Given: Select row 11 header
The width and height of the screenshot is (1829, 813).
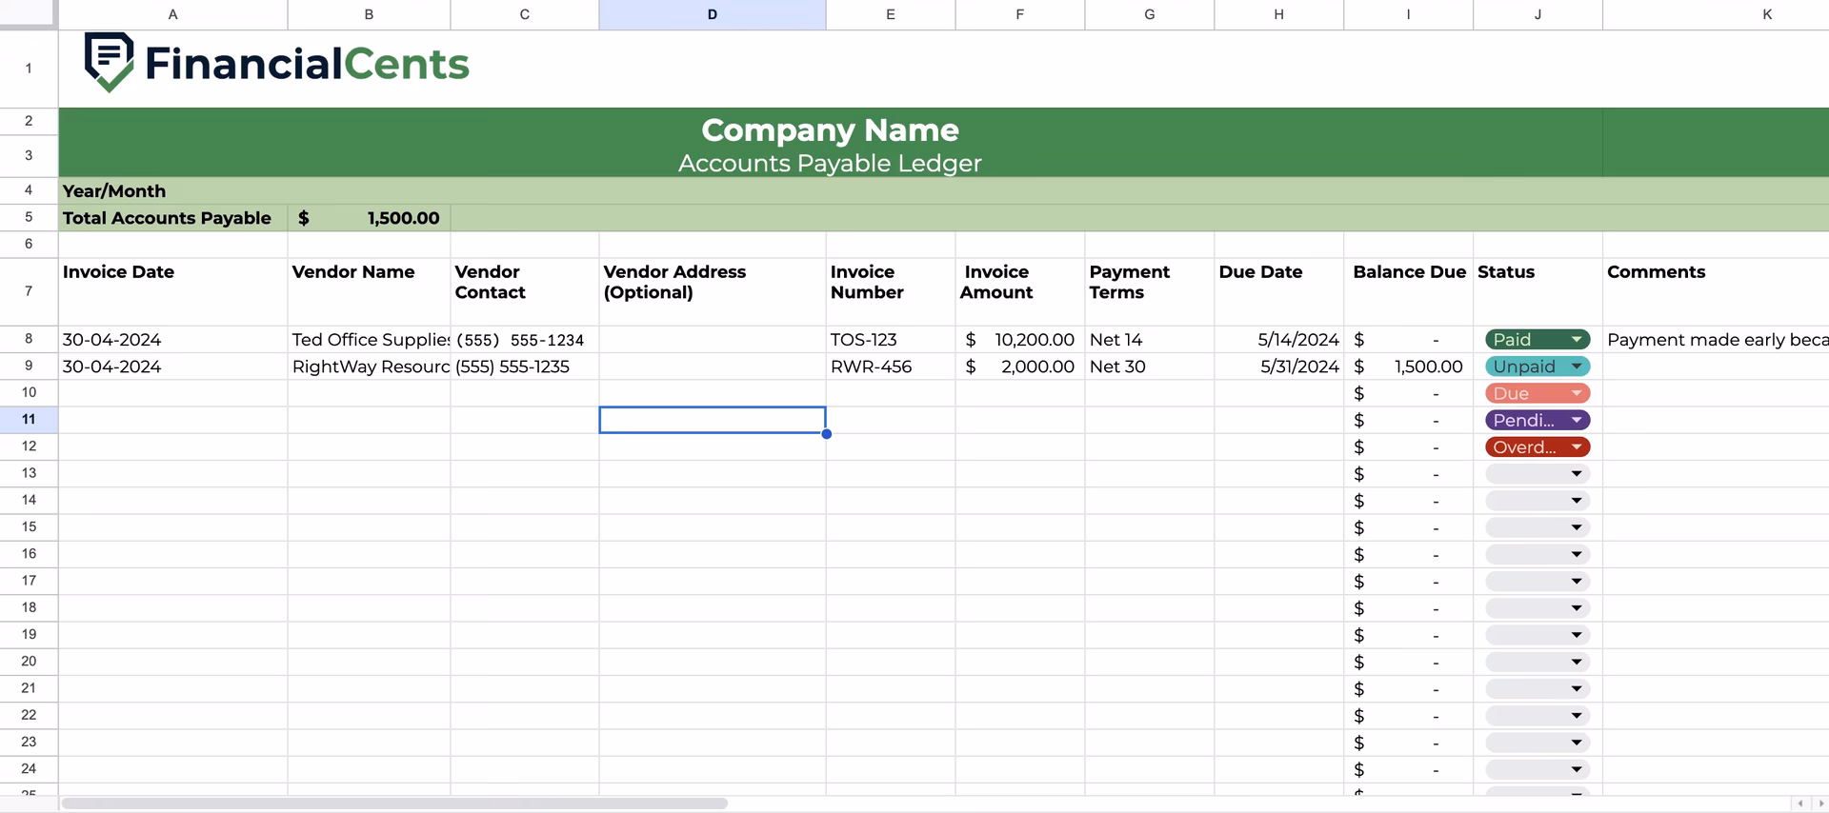Looking at the screenshot, I should (29, 420).
